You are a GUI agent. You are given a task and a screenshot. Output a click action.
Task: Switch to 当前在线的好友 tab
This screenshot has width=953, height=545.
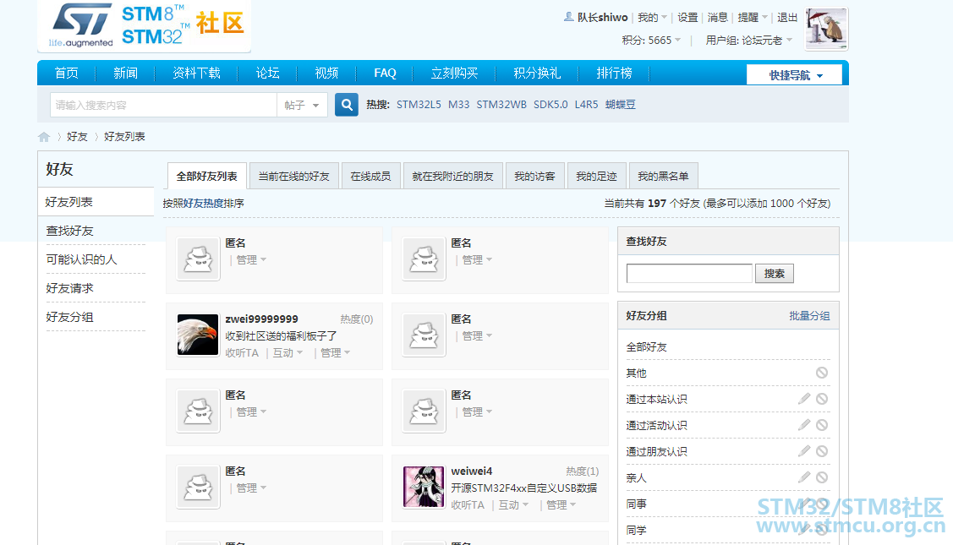click(293, 177)
